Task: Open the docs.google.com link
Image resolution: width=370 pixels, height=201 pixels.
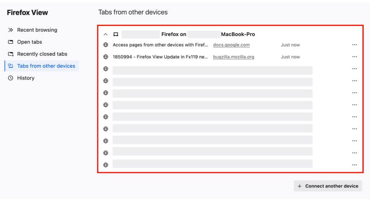Action: click(x=231, y=45)
